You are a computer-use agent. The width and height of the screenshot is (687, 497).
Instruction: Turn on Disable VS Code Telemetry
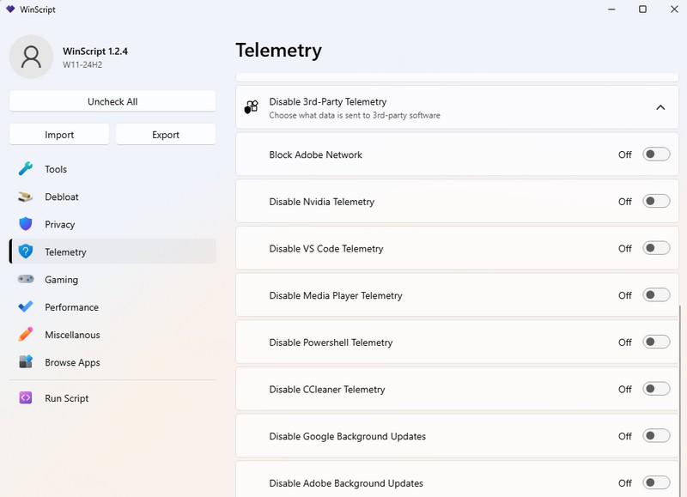pyautogui.click(x=656, y=249)
